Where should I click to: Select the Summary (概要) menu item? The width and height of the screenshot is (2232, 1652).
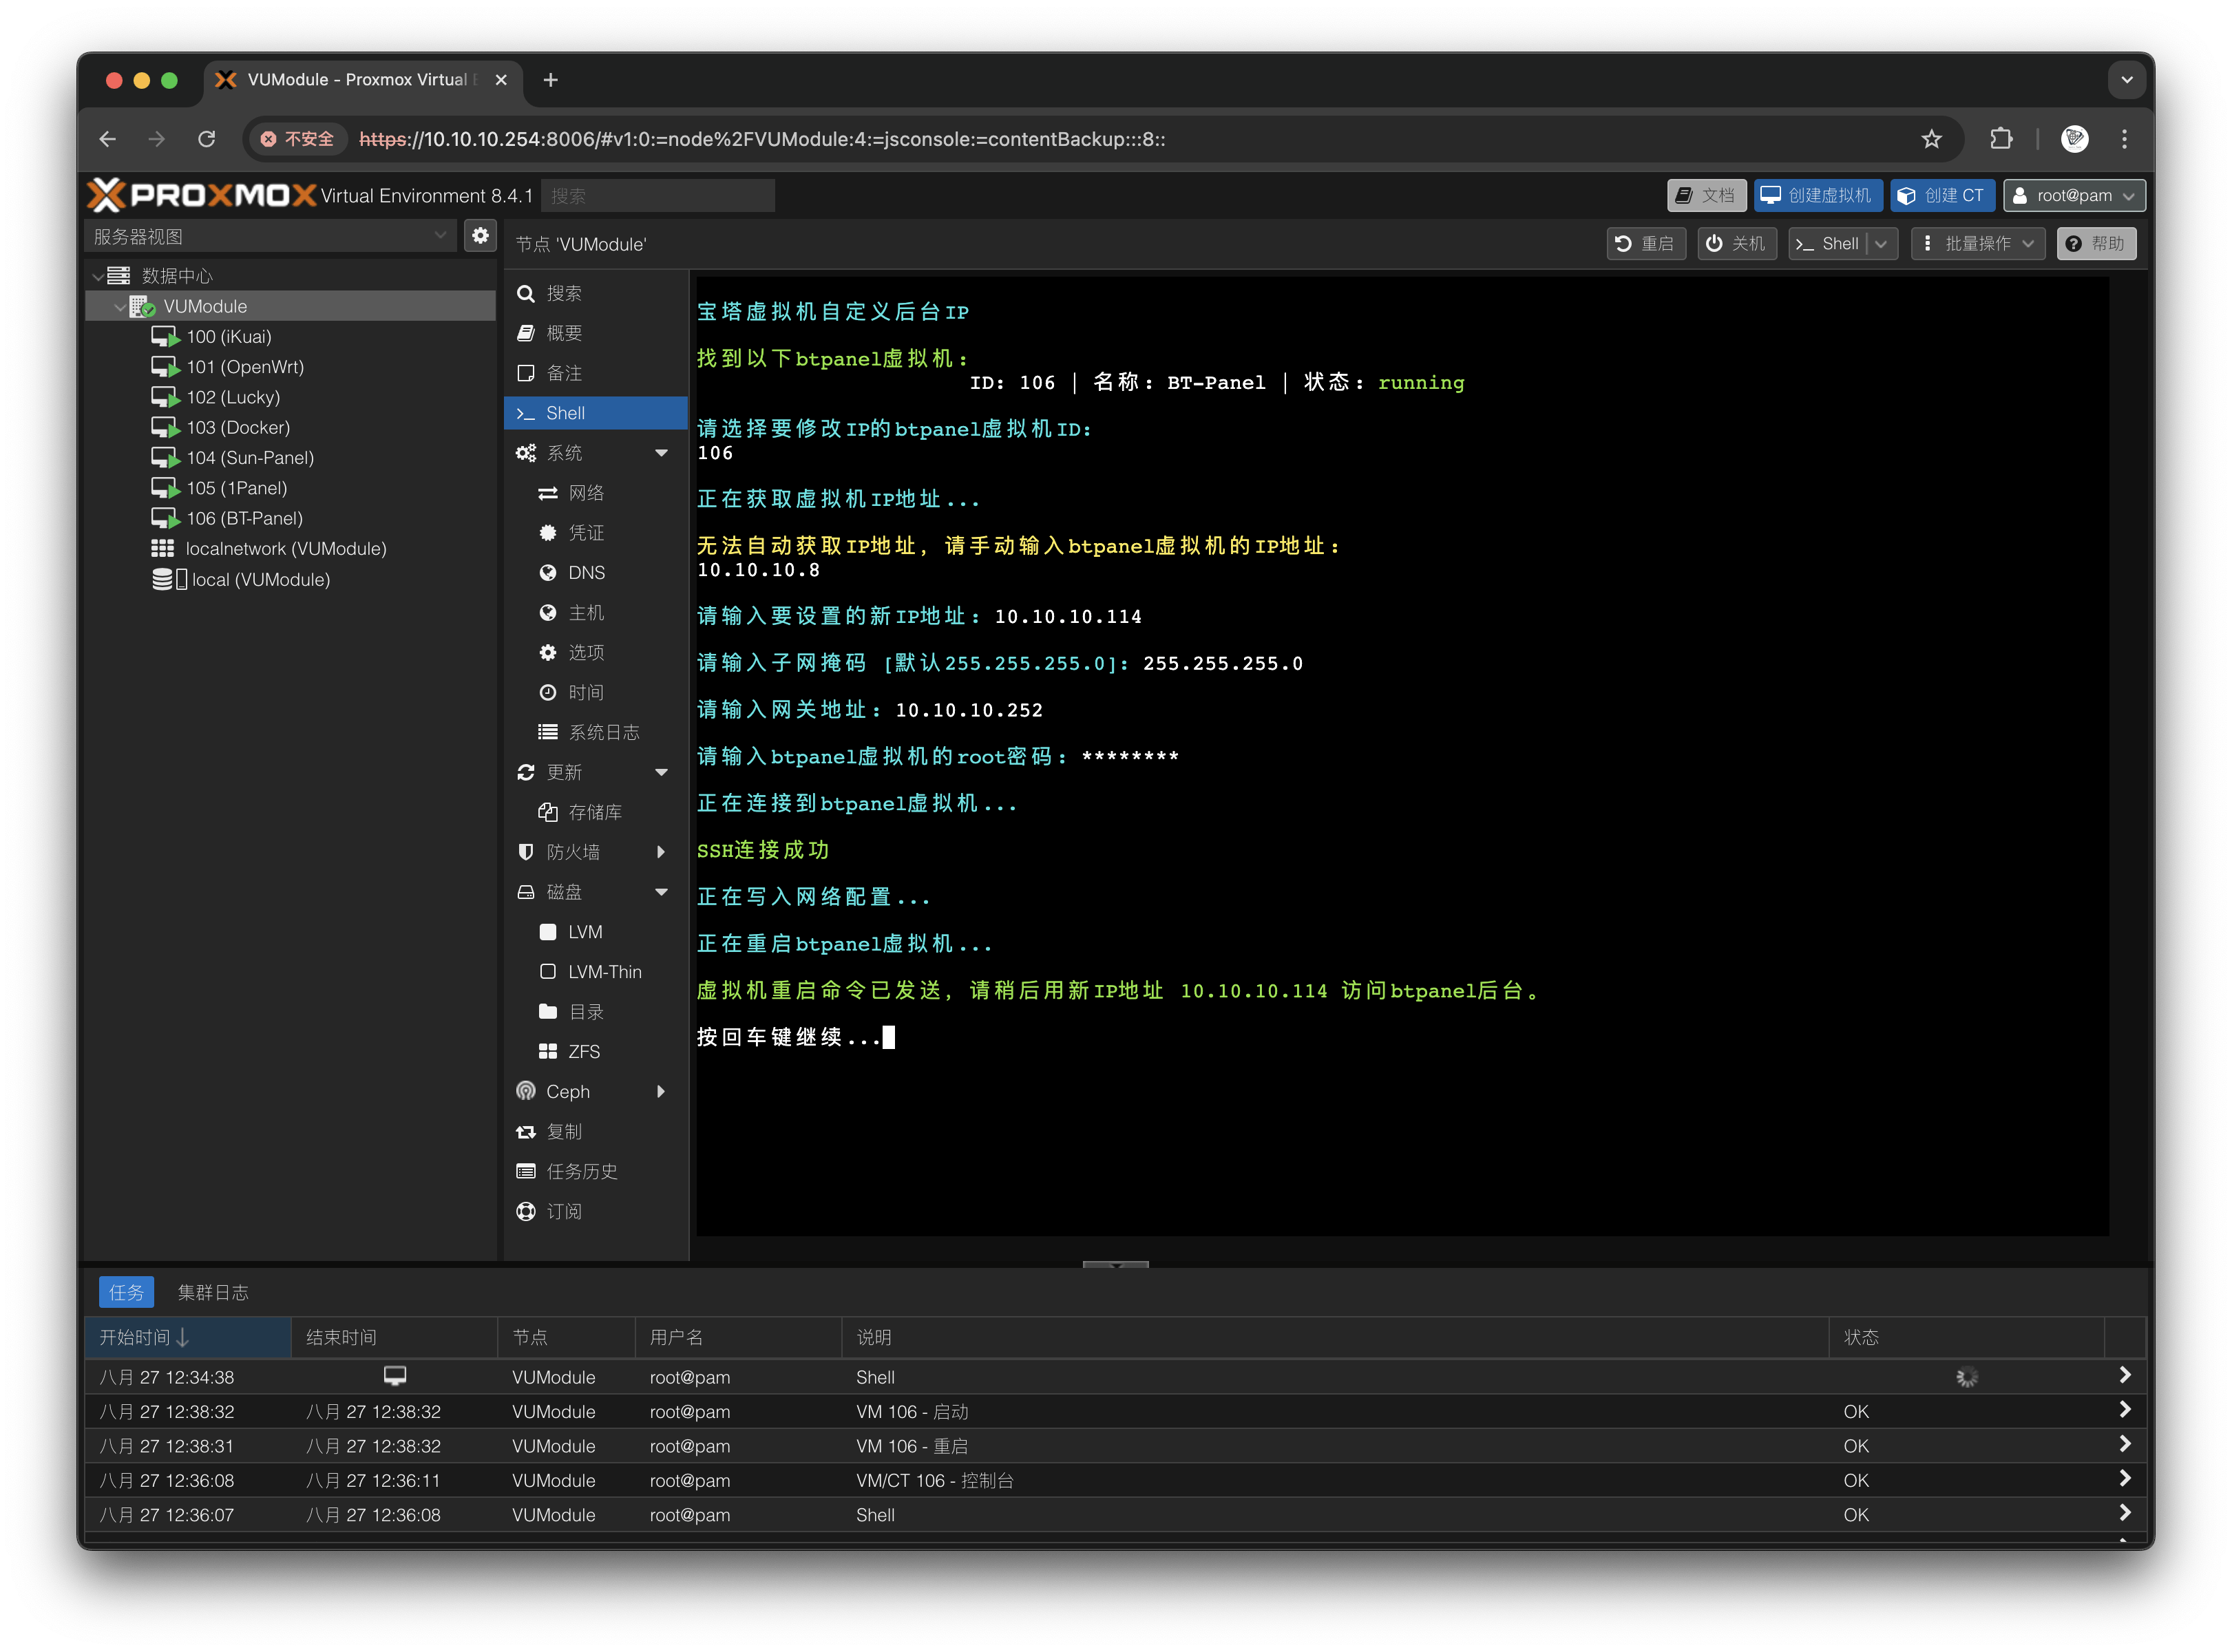pyautogui.click(x=564, y=333)
